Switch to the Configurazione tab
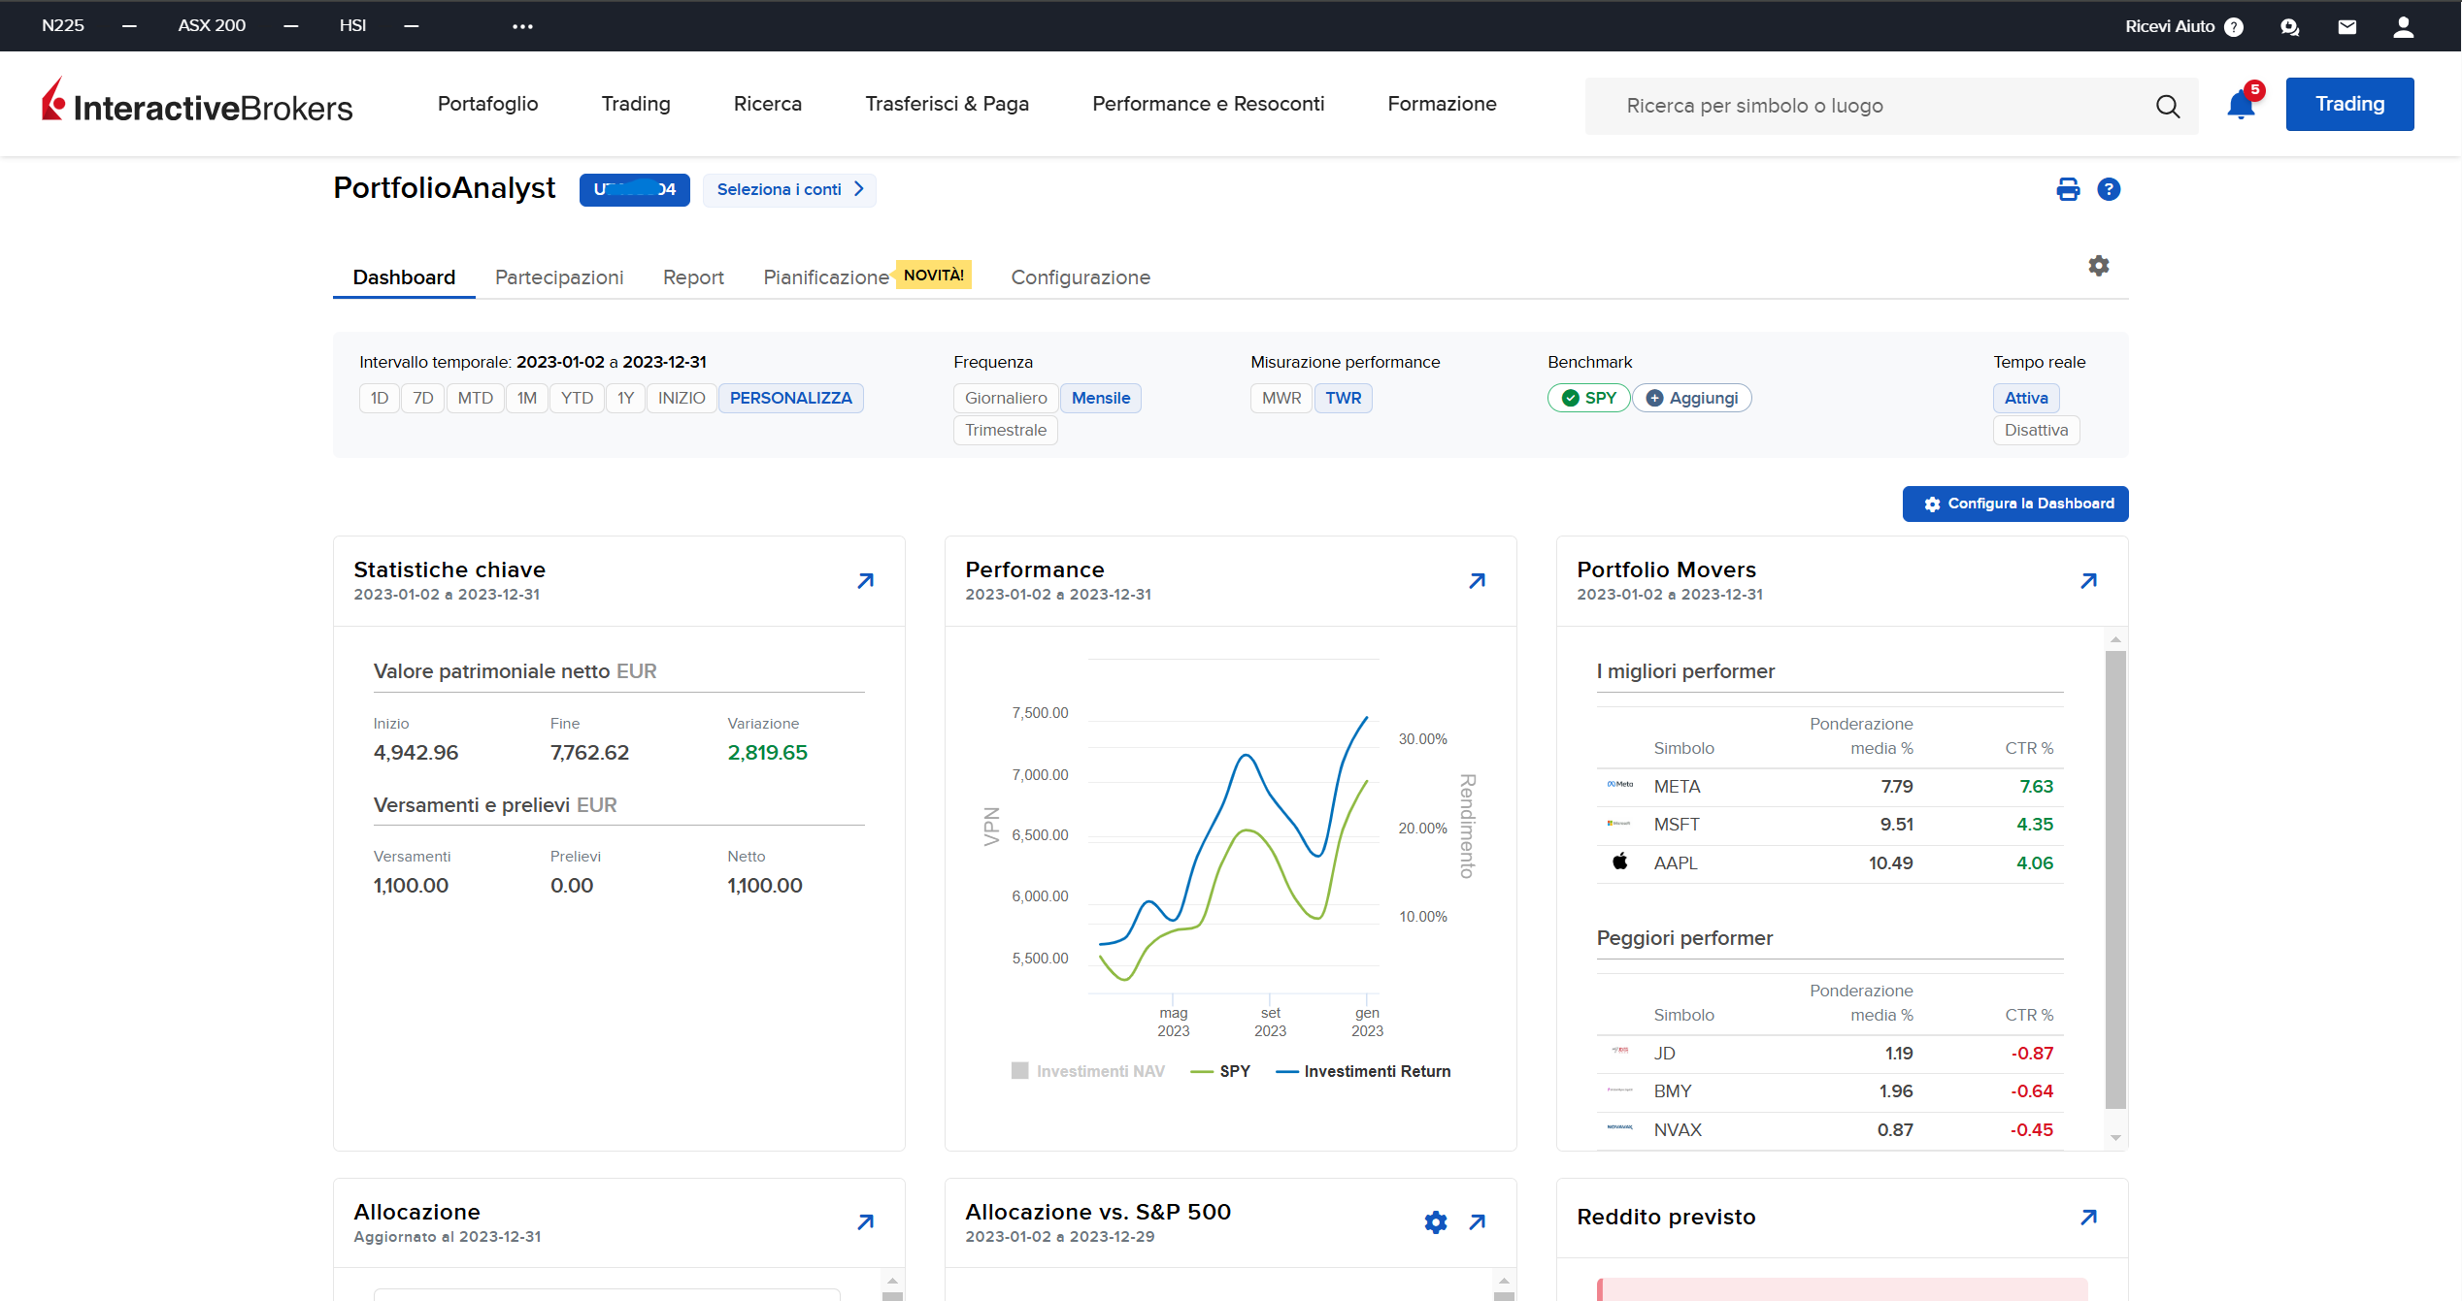The width and height of the screenshot is (2462, 1301). (1081, 277)
